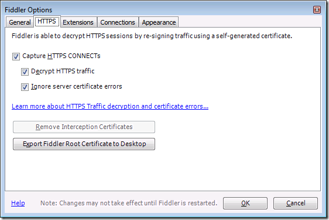329x220 pixels.
Task: Export Fiddler Root Certificate to Desktop
Action: pos(84,144)
